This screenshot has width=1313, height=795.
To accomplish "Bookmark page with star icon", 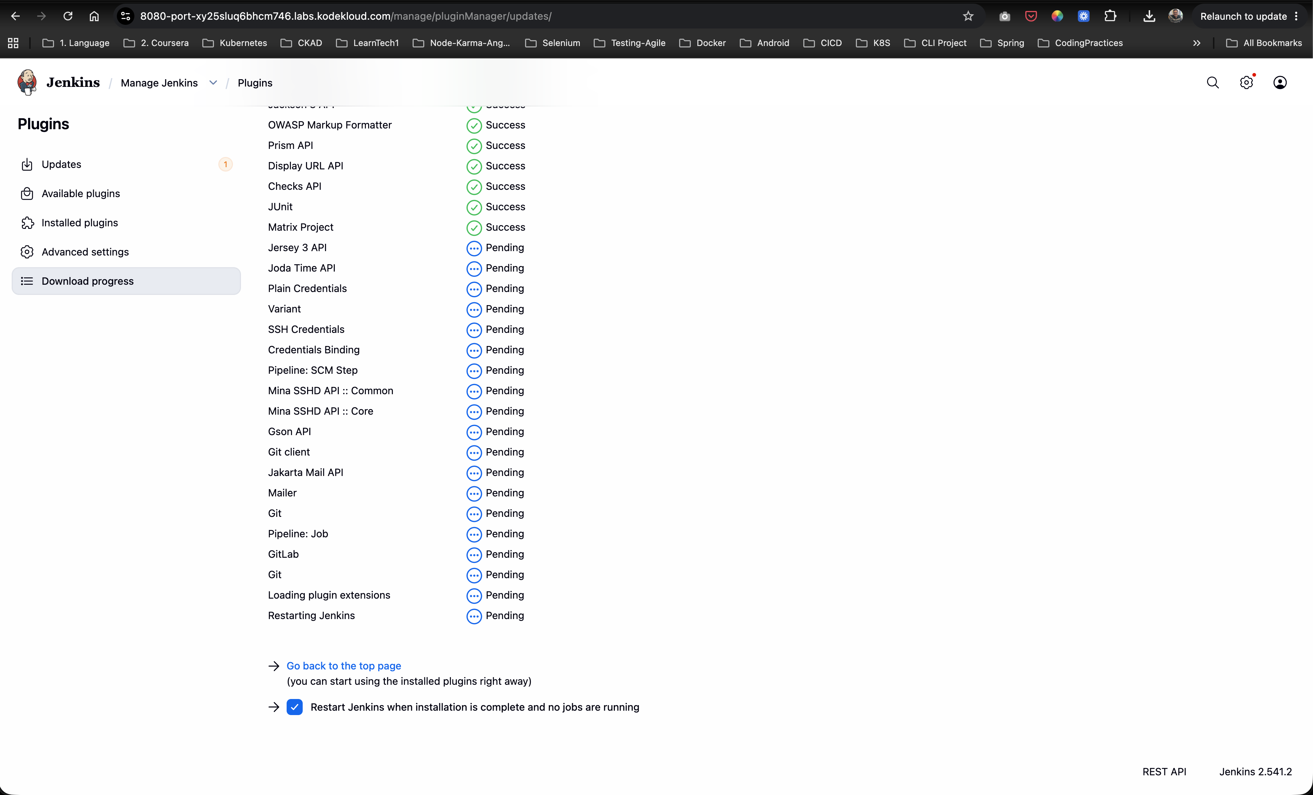I will [x=968, y=16].
